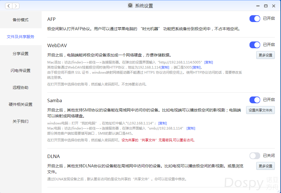Viewport: 281px width, 193px height.
Task: Close the 系统设置 window
Action: click(x=273, y=6)
